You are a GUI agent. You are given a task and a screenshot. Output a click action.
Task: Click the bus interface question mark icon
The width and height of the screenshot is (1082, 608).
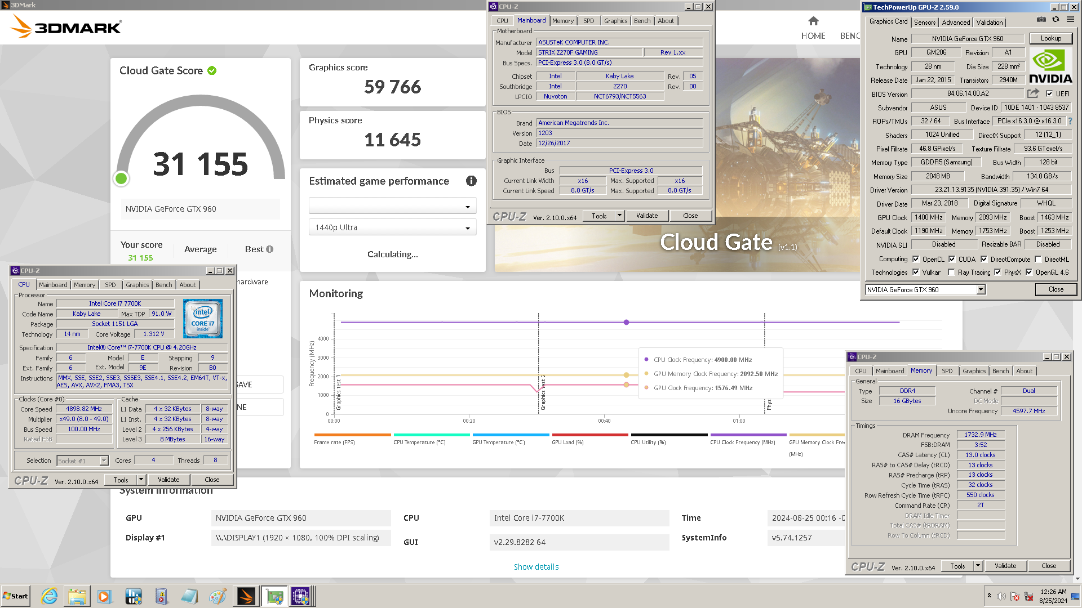click(1070, 121)
